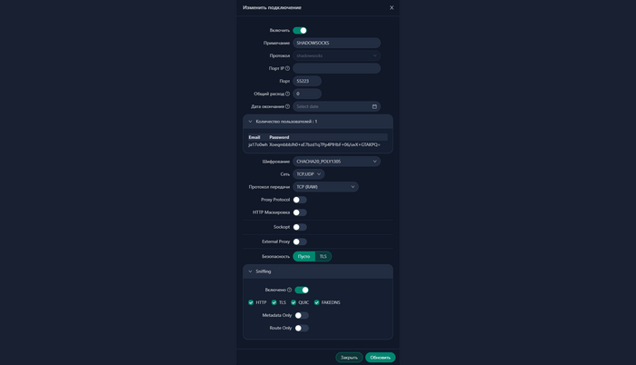Open the Шифрование CHACHA20_POLY1305 dropdown
636x365 pixels.
(x=337, y=162)
